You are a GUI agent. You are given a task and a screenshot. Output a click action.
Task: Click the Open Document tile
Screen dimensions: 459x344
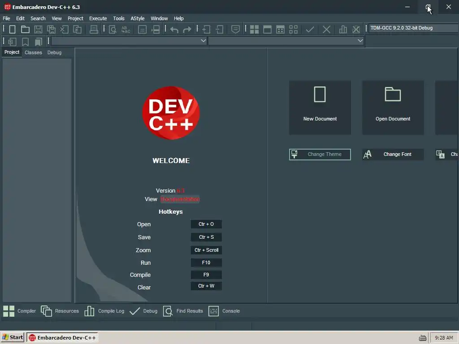393,107
